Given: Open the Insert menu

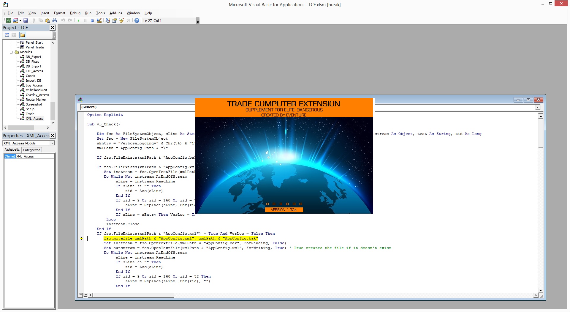Looking at the screenshot, I should 45,13.
